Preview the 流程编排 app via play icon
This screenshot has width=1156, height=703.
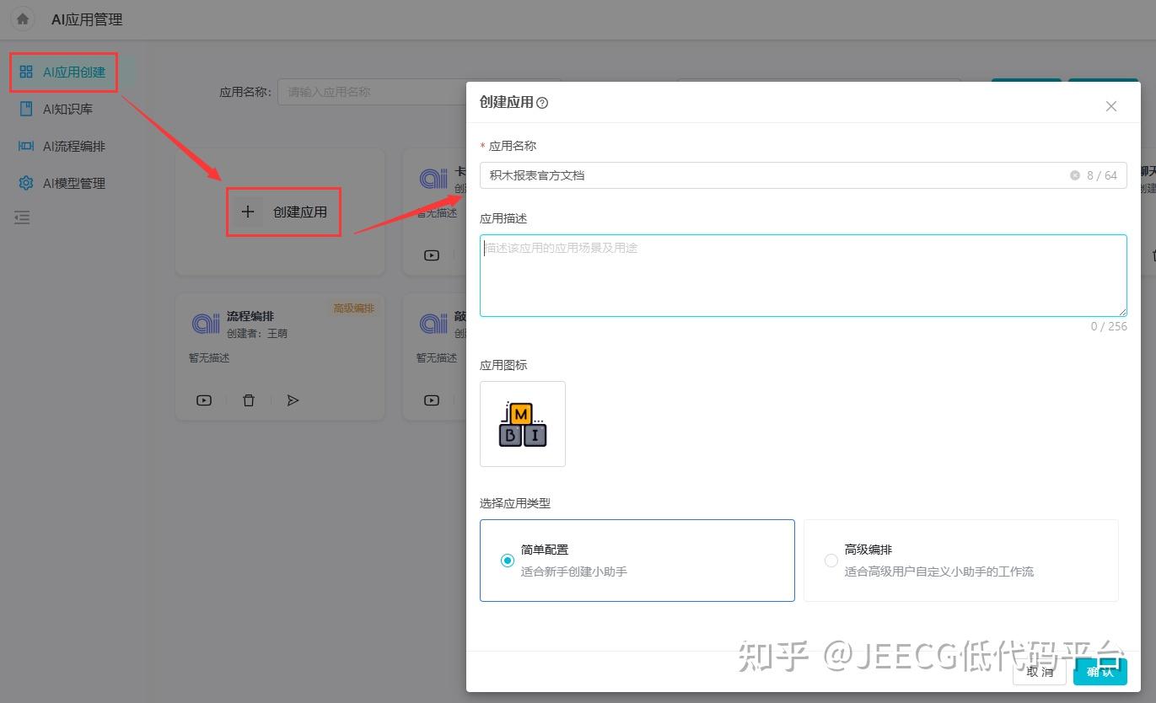[x=204, y=400]
